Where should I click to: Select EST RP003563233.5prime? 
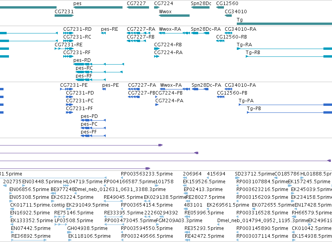click(x=147, y=174)
